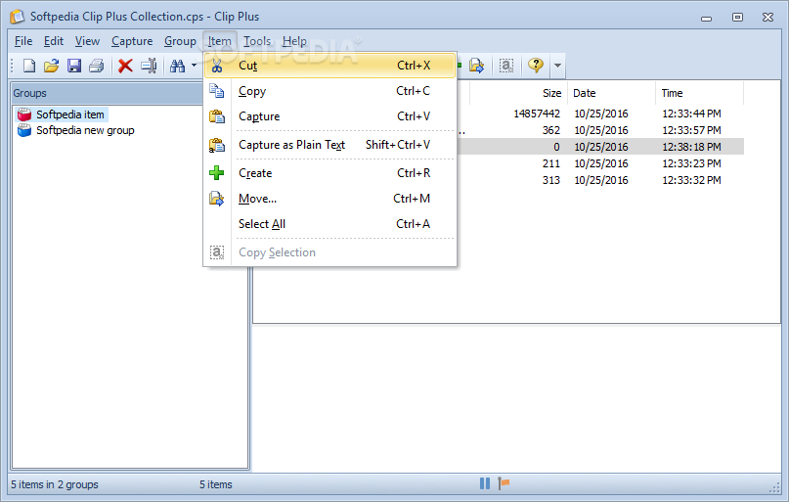Click the Groups panel header
Screen dimensions: 789x502
(x=108, y=93)
